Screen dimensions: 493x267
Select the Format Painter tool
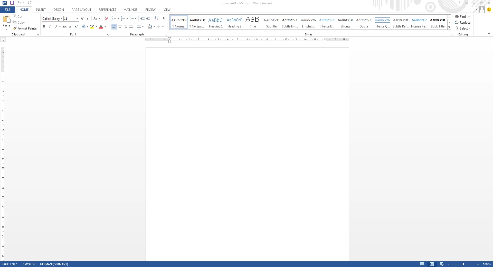coord(25,28)
